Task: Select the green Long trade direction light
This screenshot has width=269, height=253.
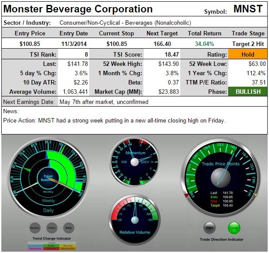Action: [234, 228]
